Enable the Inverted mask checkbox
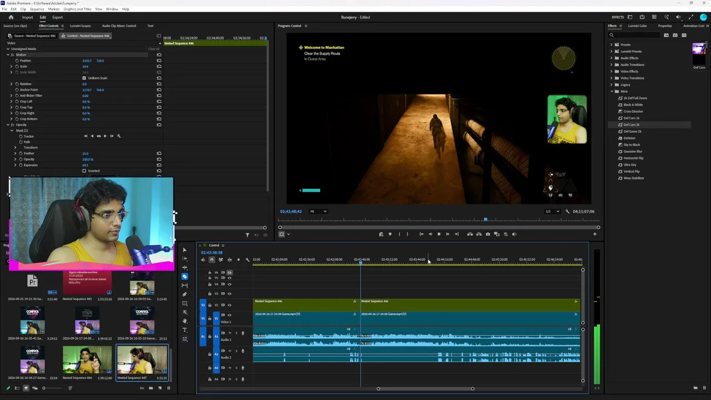Viewport: 711px width, 400px height. click(x=84, y=171)
